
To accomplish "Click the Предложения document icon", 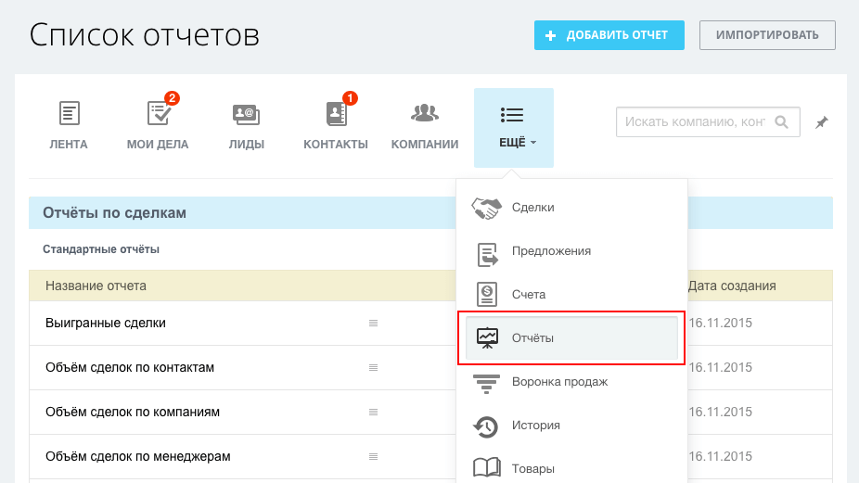I will click(x=487, y=255).
